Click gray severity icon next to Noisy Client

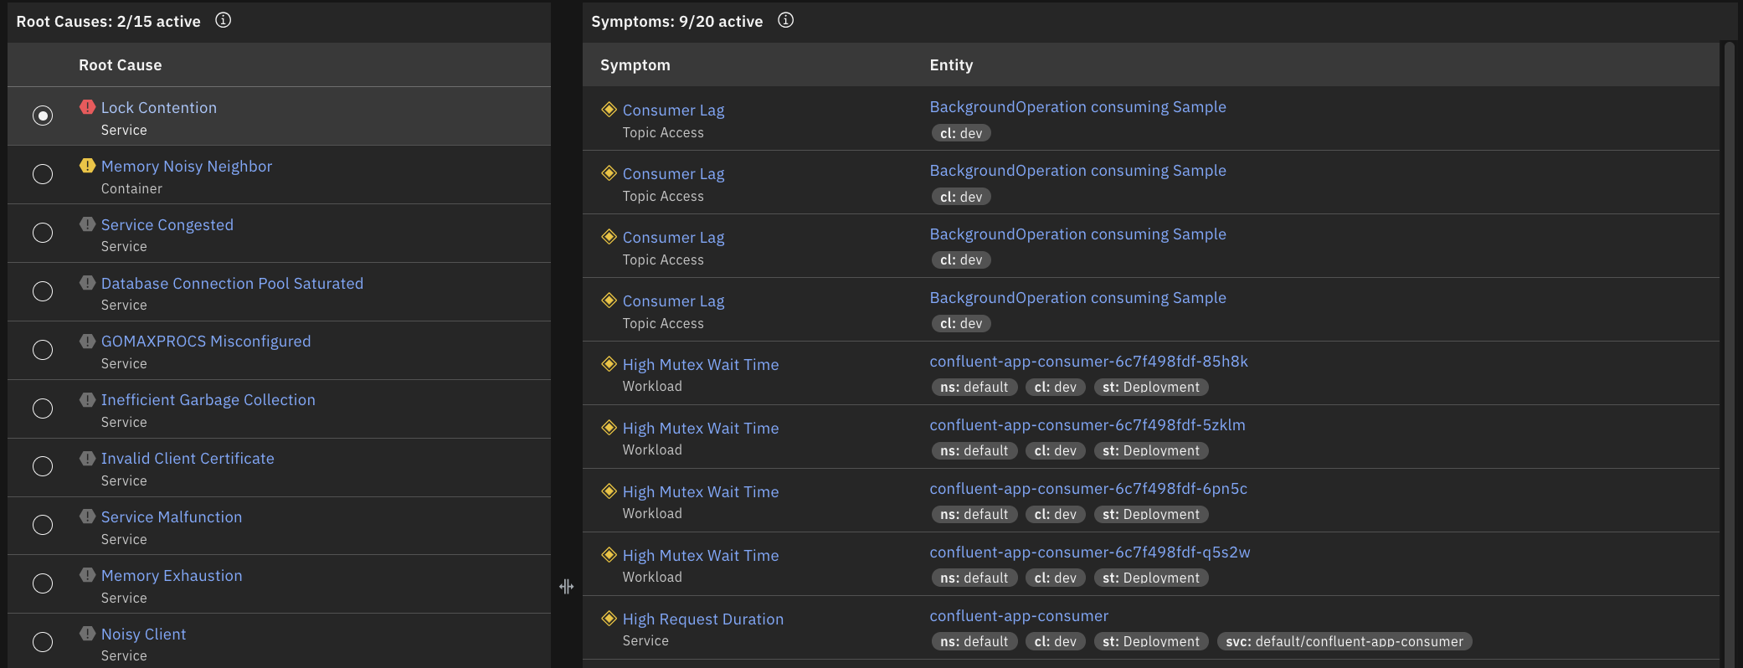point(87,634)
